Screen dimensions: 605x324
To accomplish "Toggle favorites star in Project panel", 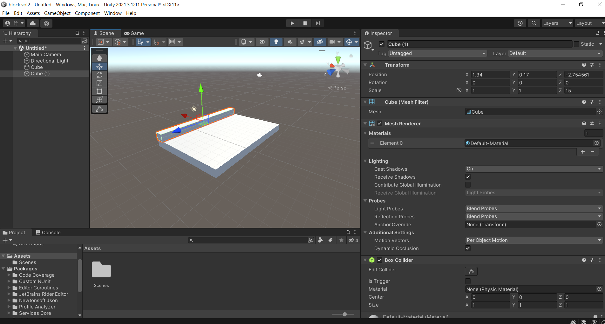I will click(x=341, y=240).
